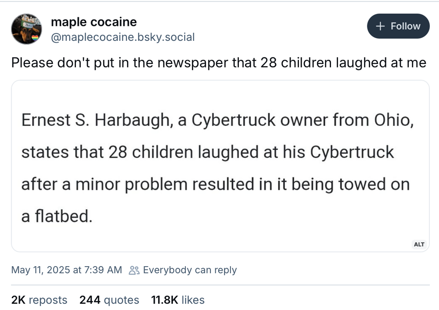This screenshot has width=439, height=310.
Task: Click "a flatbed." text in embedded image
Action: 57,216
